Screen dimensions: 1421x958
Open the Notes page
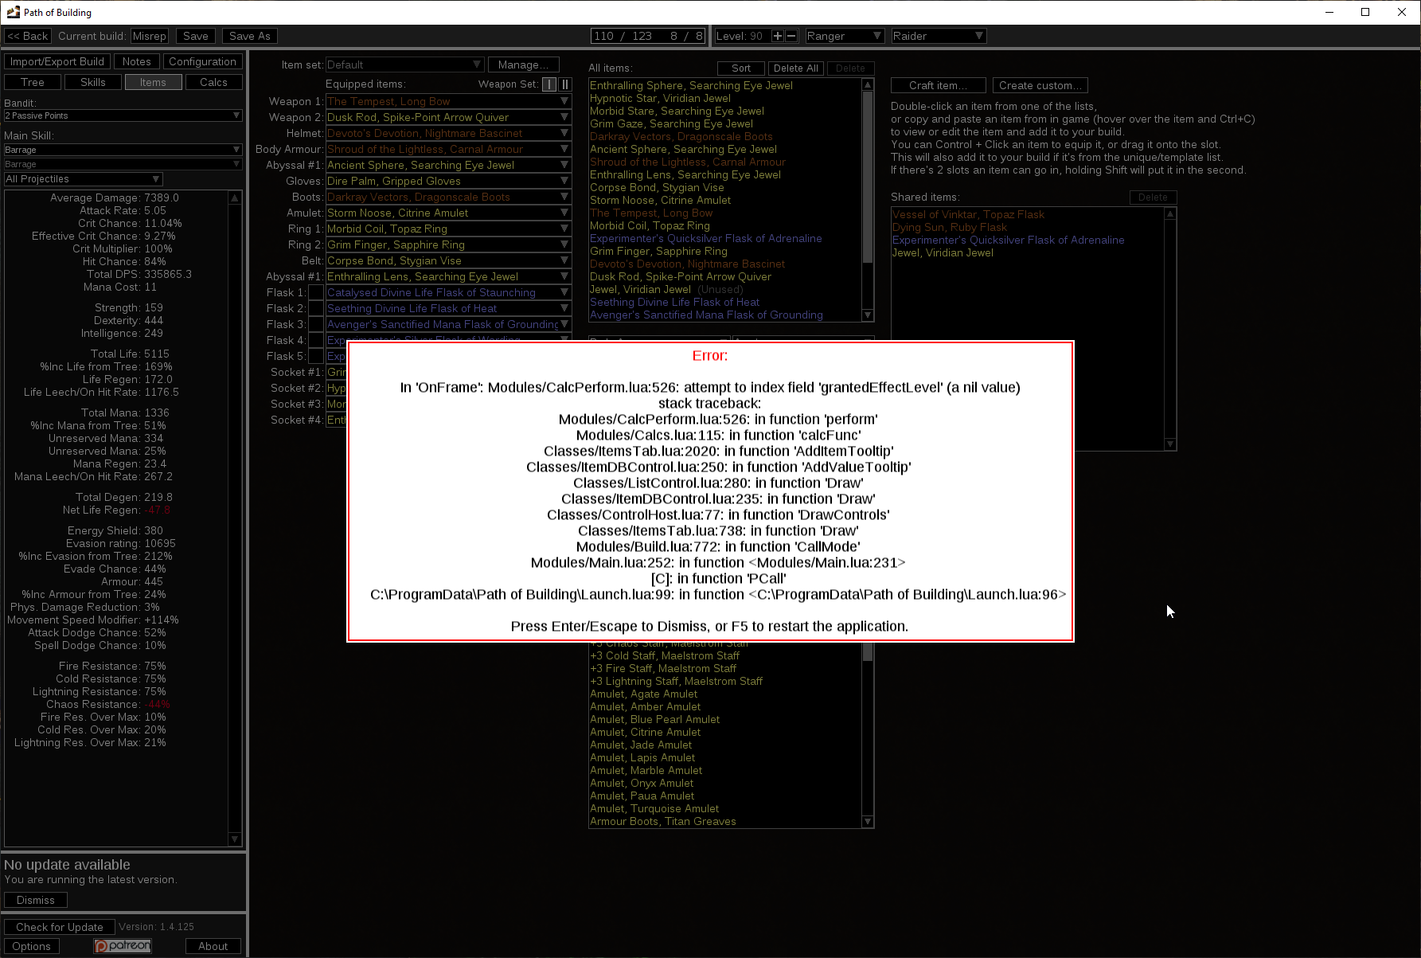coord(136,61)
